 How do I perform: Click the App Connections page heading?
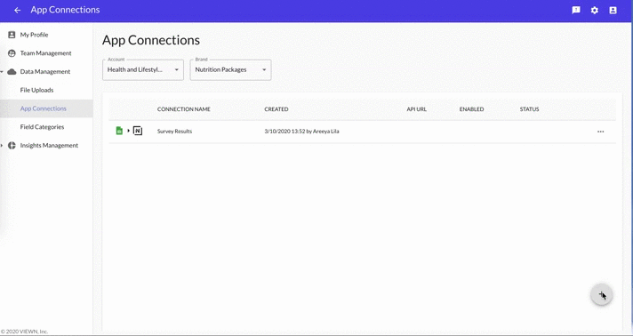click(x=151, y=40)
